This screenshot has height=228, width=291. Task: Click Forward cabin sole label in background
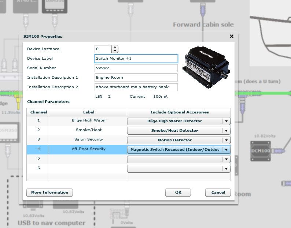point(203,25)
